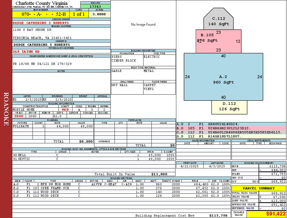
Task: Click the C-AIR air value
Action: tap(127, 184)
